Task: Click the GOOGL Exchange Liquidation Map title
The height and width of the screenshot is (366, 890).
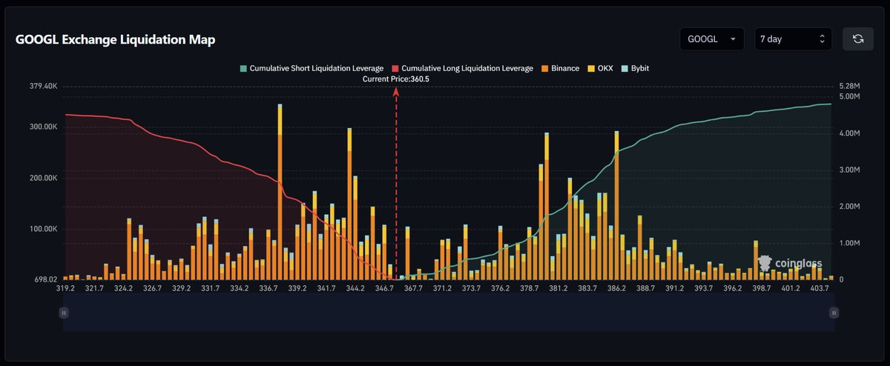Action: 116,40
